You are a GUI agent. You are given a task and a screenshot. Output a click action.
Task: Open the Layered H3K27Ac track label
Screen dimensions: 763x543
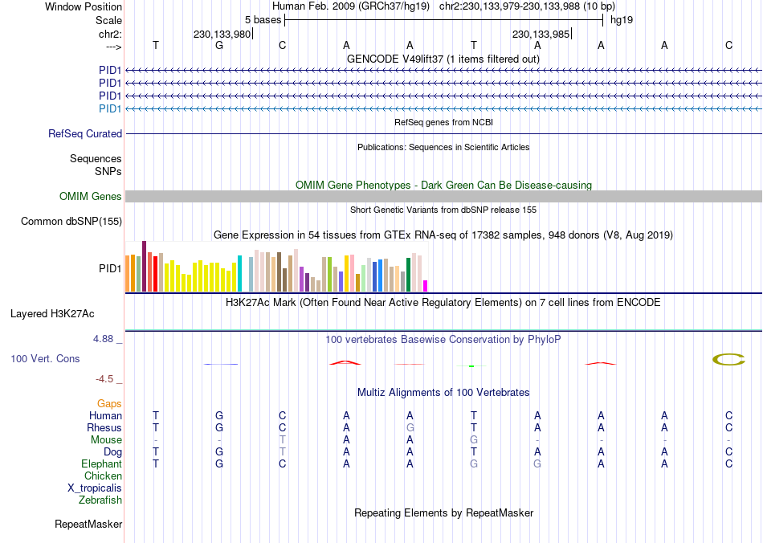pyautogui.click(x=52, y=314)
